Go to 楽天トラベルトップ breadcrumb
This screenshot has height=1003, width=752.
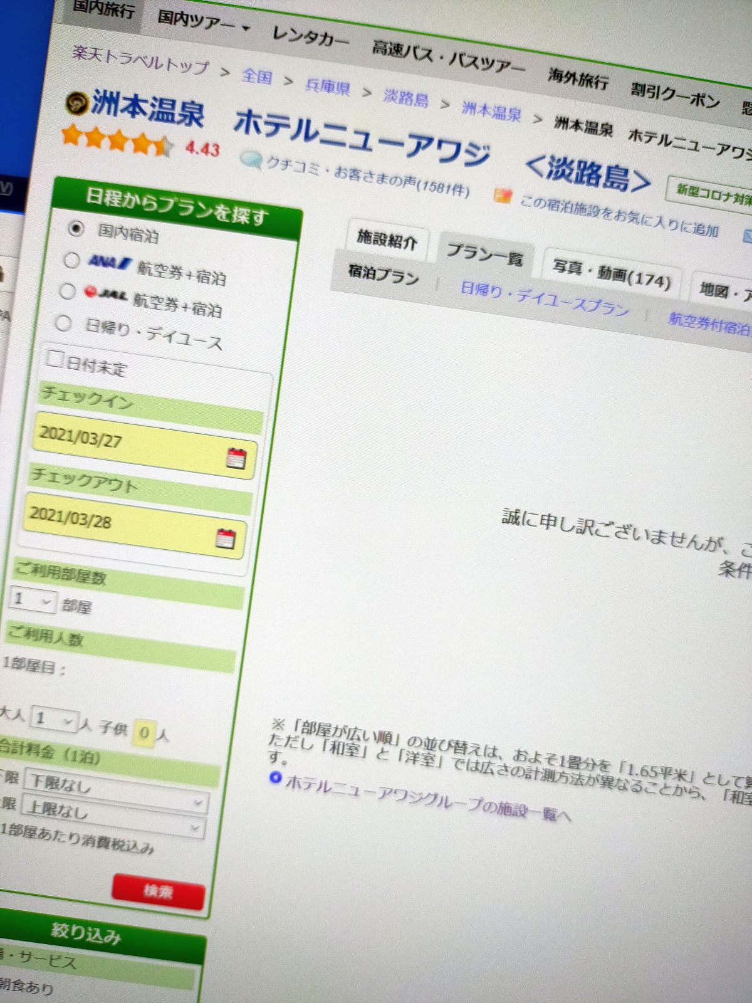coord(140,60)
